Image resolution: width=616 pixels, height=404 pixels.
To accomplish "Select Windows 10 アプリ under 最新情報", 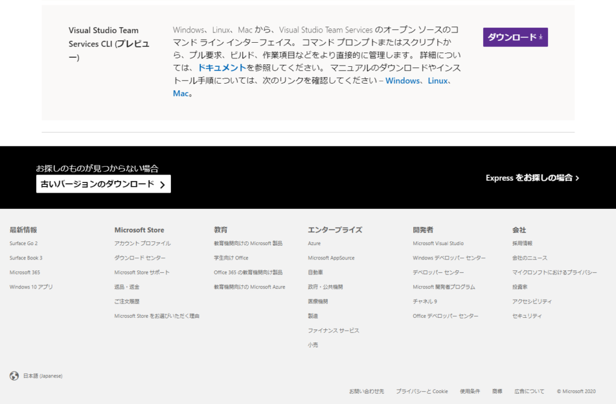I will coord(29,287).
